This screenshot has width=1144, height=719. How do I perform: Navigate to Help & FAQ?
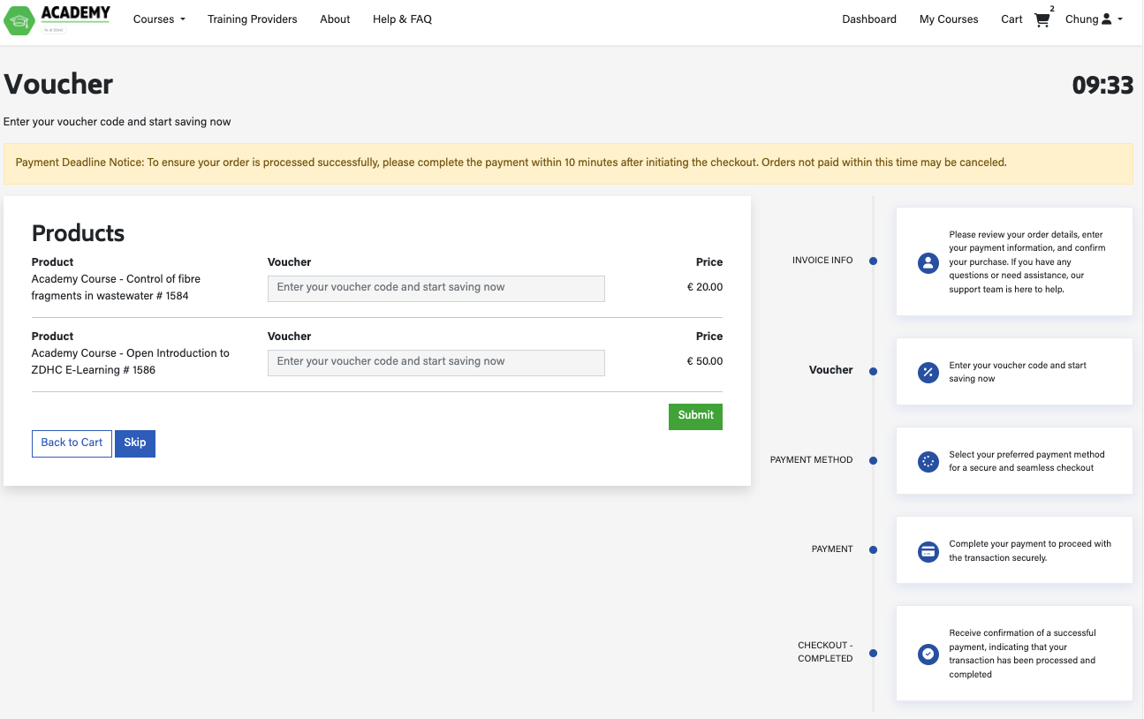click(403, 19)
